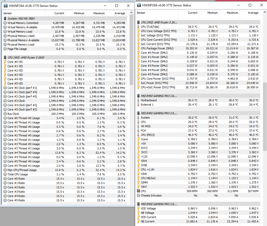Select the Max CPU/Thread Usage row
The image size is (267, 226).
[64, 170]
